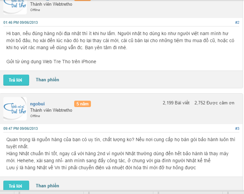The image size is (244, 194).
Task: Click 'Trả lời' under ngobui's post
Action: (x=16, y=186)
